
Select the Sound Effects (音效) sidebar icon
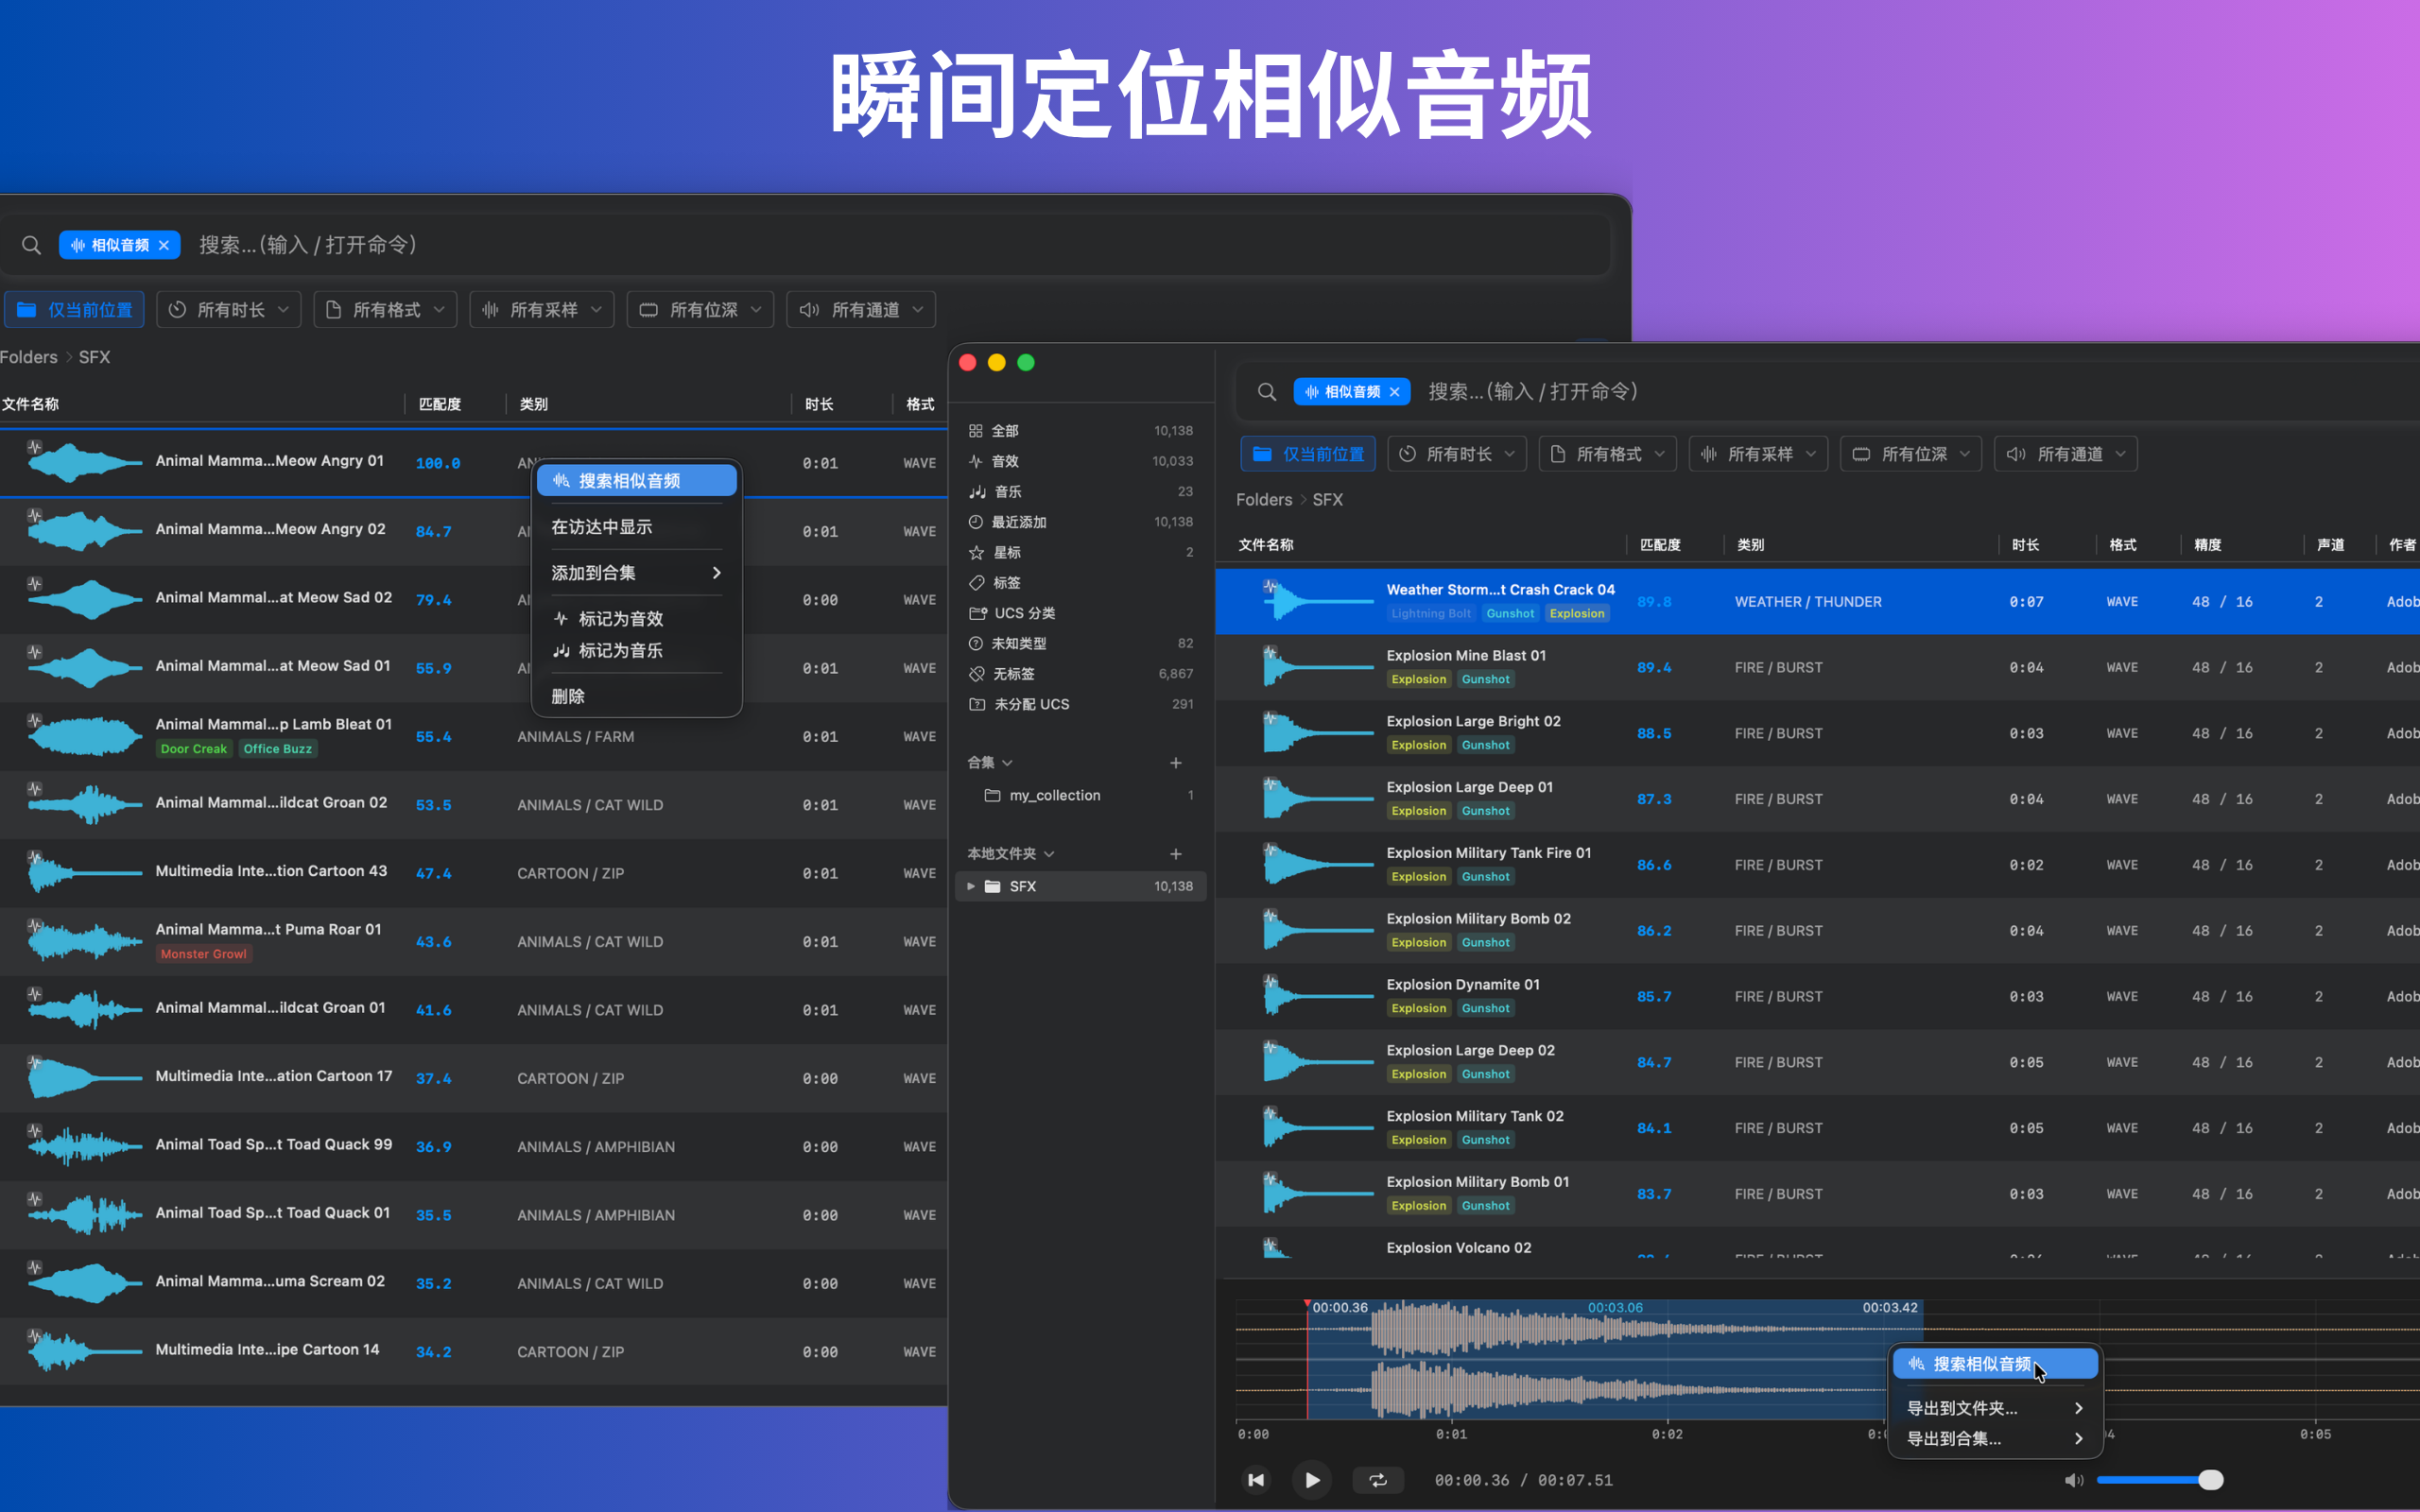point(975,461)
